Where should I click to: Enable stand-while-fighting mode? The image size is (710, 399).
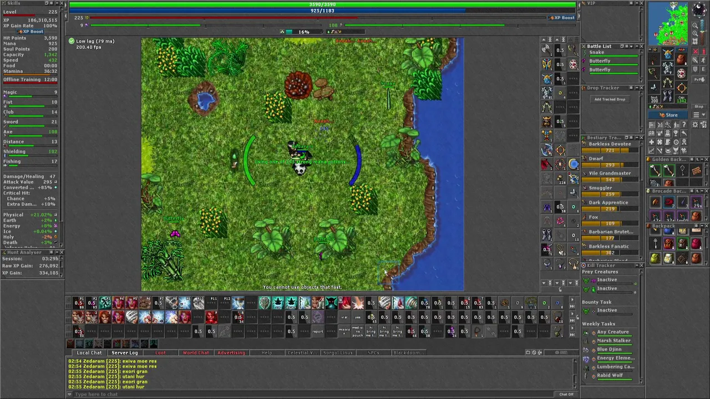click(x=703, y=51)
